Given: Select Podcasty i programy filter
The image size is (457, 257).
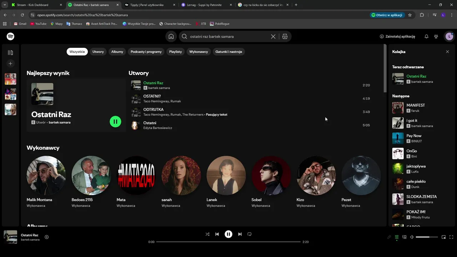Looking at the screenshot, I should point(146,52).
